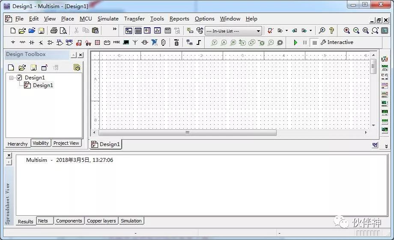Start simulation with green Run button

295,43
